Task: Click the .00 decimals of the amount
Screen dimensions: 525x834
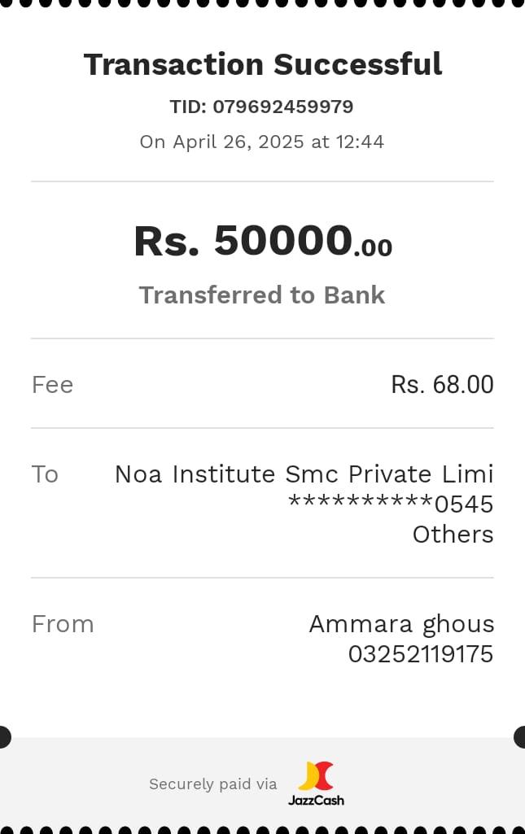Action: [373, 247]
